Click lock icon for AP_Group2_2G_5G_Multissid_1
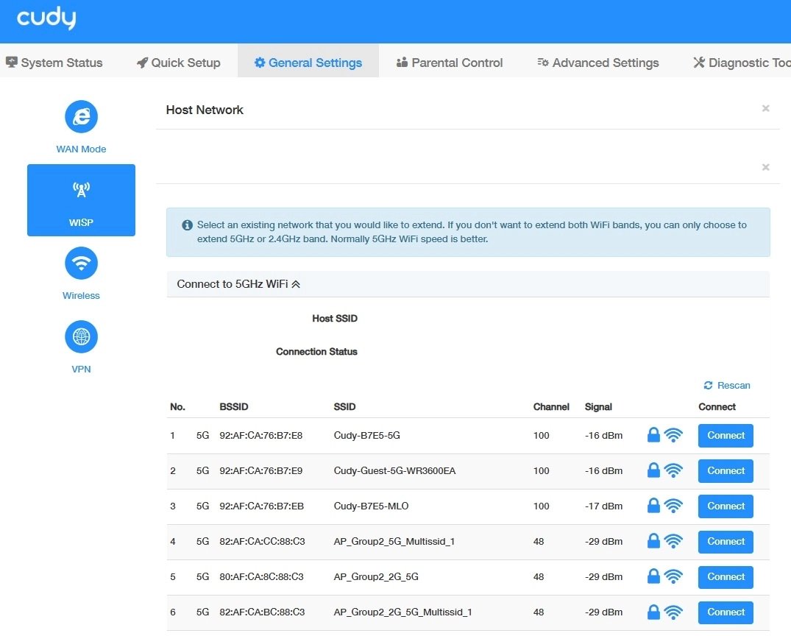 point(653,612)
